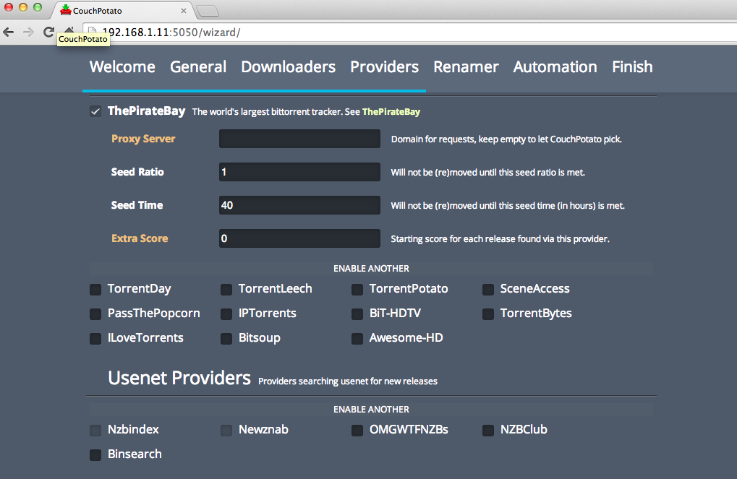Screen dimensions: 737x479
Task: Enable the Nzbindex usenet provider
Action: (x=95, y=430)
